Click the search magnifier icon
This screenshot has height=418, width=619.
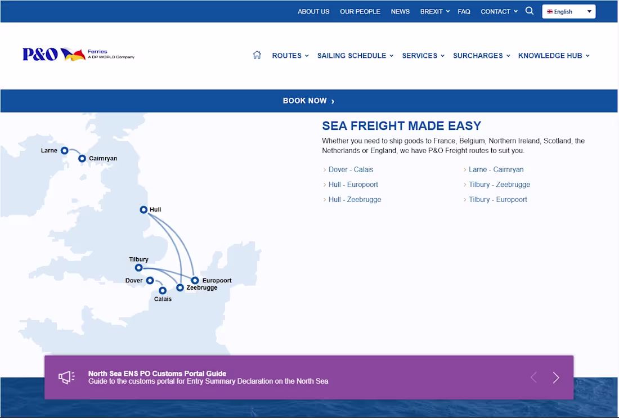click(530, 11)
